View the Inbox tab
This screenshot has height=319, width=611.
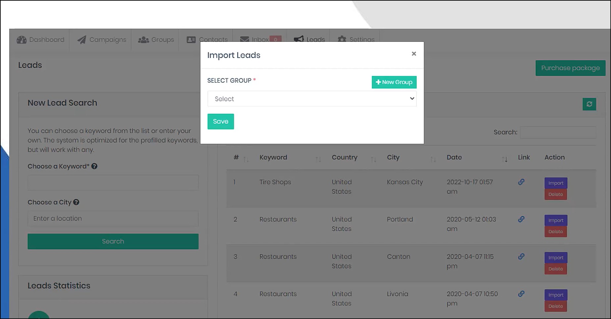pos(261,40)
